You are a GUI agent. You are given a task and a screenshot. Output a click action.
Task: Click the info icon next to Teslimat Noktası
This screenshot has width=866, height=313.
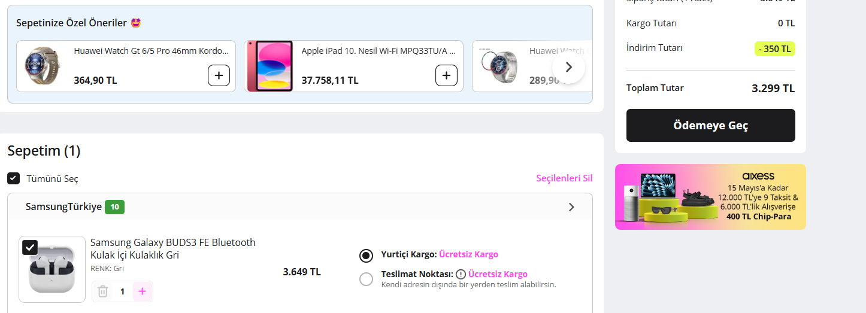pyautogui.click(x=461, y=274)
